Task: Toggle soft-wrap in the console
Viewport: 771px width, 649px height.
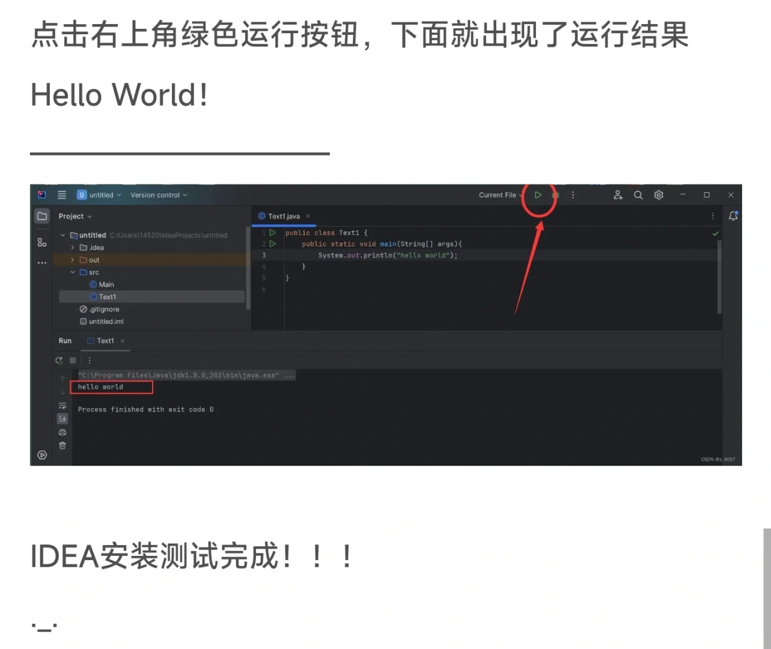Action: [x=62, y=406]
